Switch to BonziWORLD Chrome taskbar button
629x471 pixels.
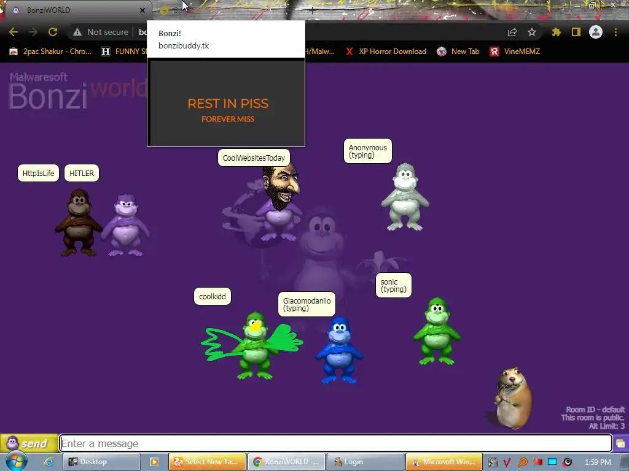tap(286, 462)
